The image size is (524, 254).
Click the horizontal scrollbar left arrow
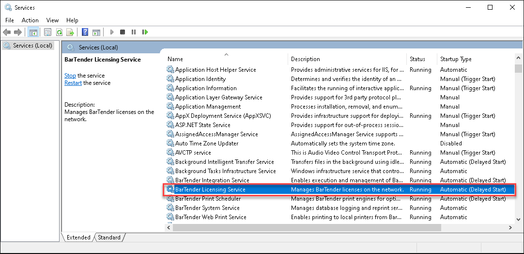point(169,227)
